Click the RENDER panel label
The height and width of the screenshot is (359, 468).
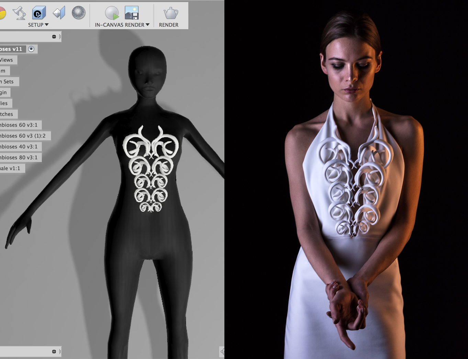pos(169,25)
